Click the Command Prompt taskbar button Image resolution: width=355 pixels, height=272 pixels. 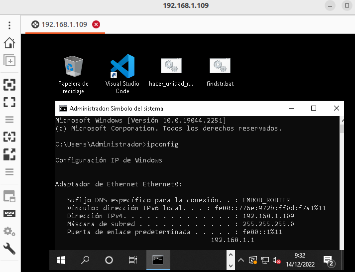[x=159, y=260]
